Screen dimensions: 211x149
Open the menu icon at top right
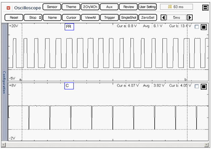coord(205,8)
